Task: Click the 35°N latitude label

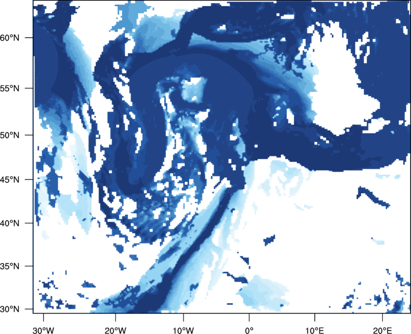Action: (x=10, y=266)
